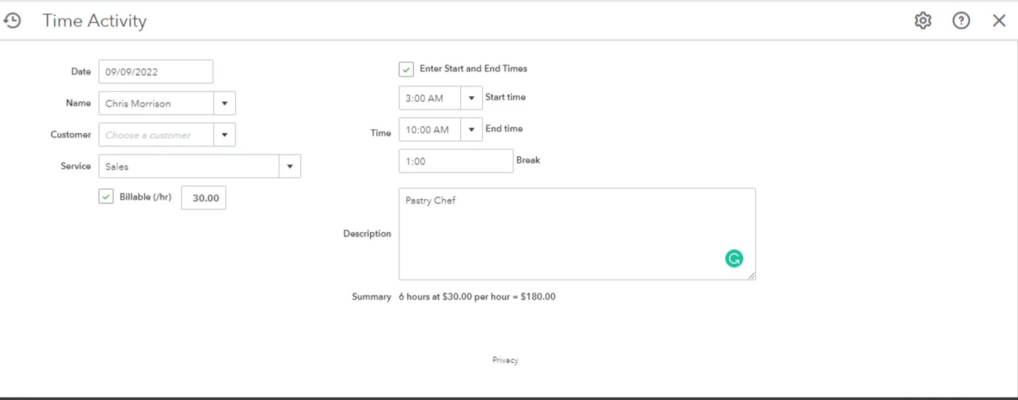The image size is (1018, 400).
Task: Open the End time dropdown arrow
Action: point(471,130)
